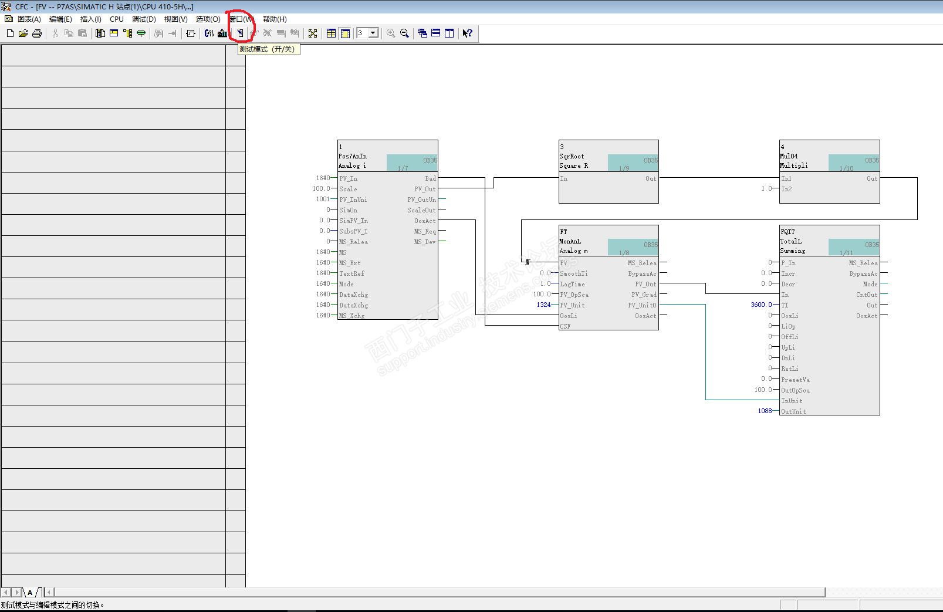Click the context help arrow icon

(467, 33)
